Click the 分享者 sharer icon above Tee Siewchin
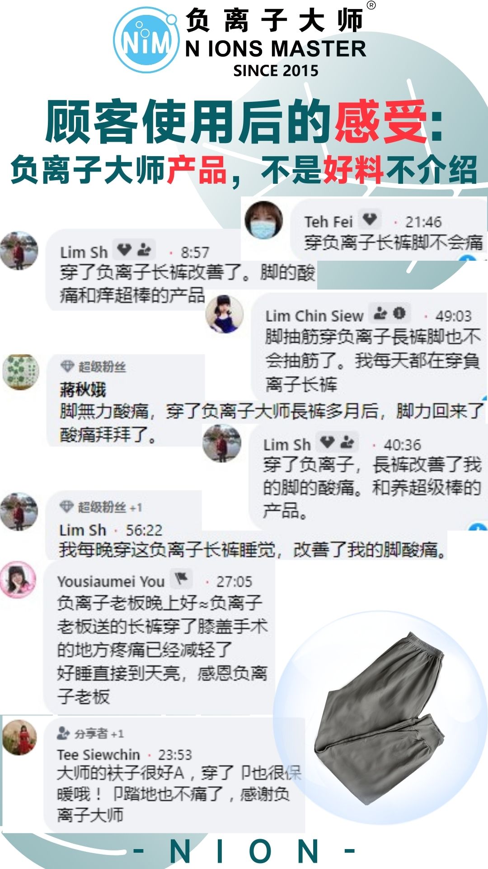 click(64, 733)
